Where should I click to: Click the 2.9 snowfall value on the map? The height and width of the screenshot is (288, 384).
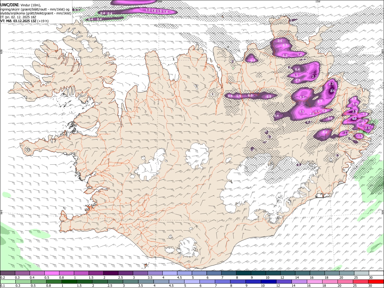[x=354, y=112]
